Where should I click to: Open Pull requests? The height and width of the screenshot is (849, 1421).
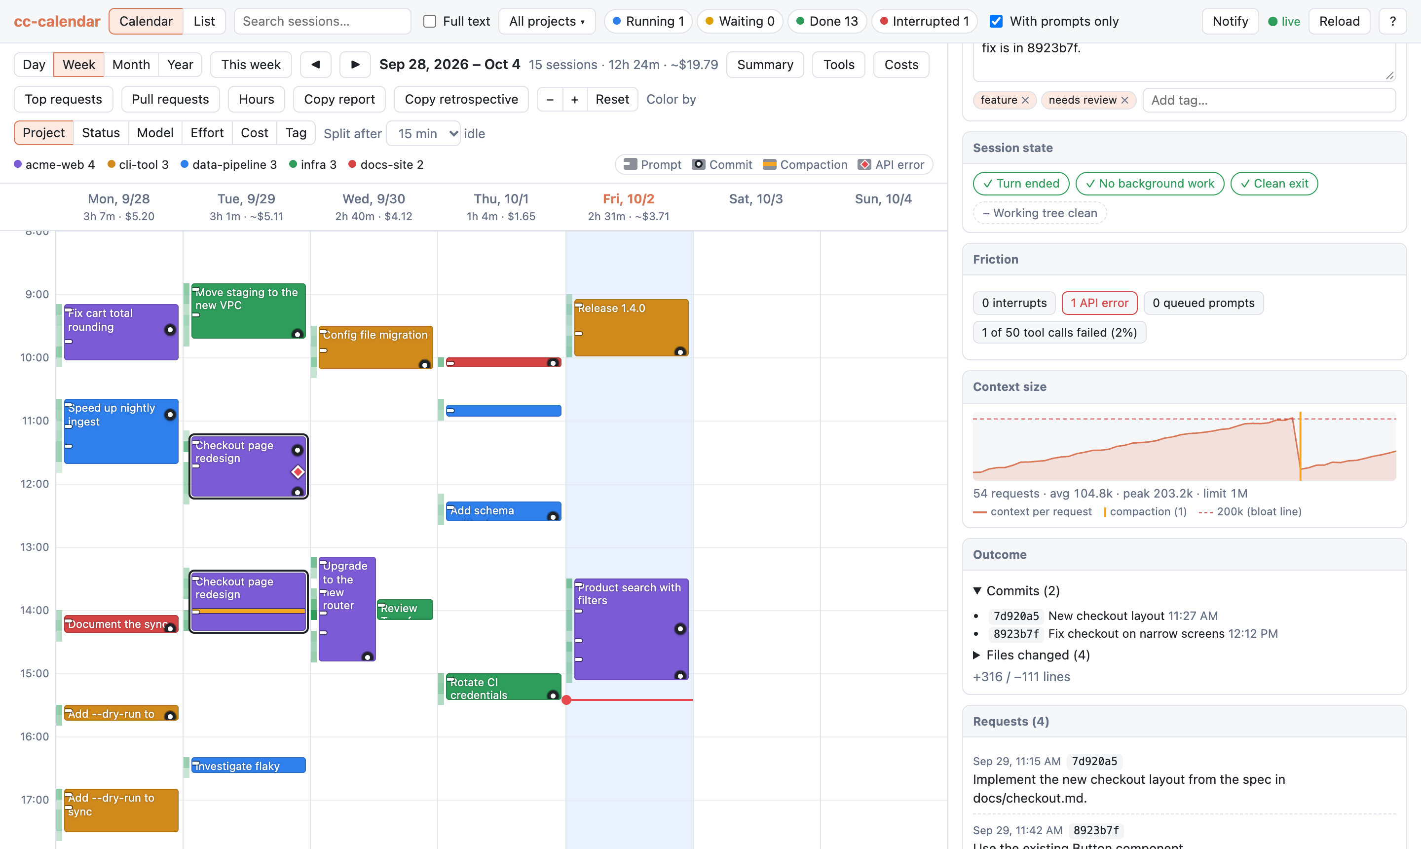point(170,100)
